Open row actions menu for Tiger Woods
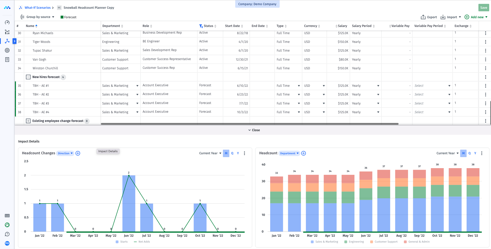 click(x=485, y=42)
